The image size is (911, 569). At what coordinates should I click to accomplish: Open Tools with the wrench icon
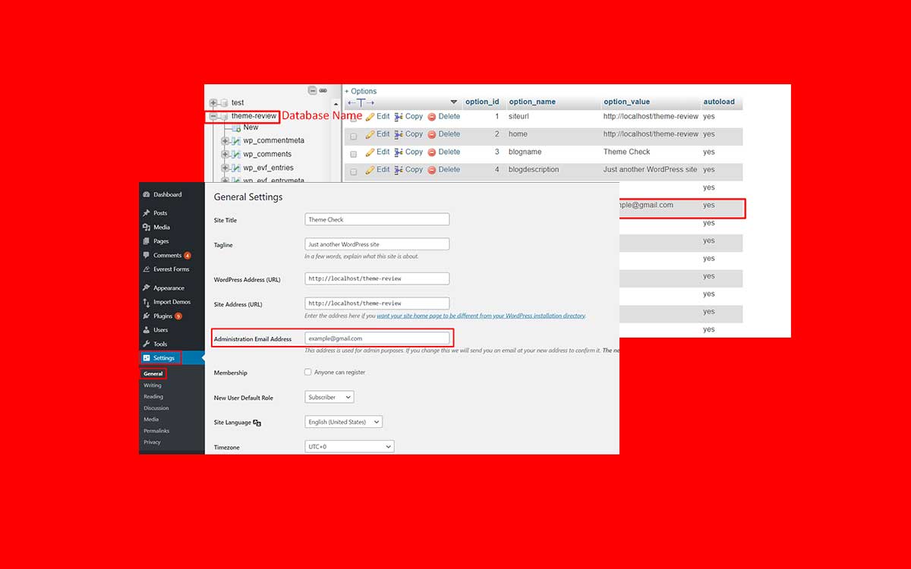click(x=160, y=344)
